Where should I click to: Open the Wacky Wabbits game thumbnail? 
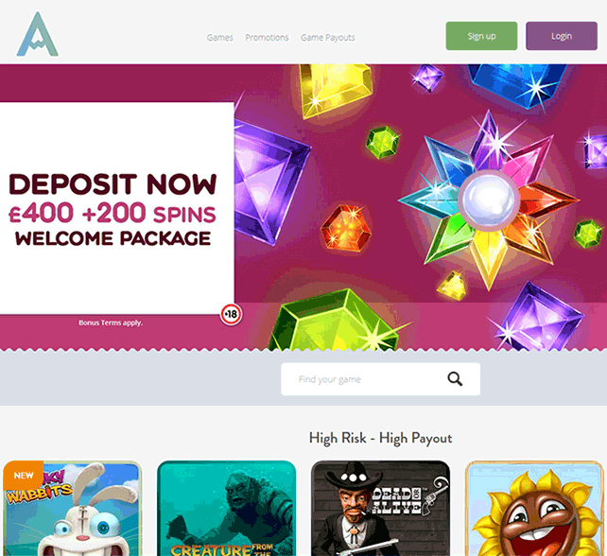(73, 508)
